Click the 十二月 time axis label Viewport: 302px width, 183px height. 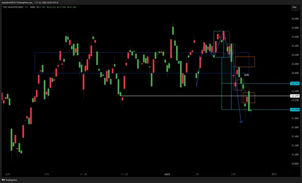pos(124,174)
